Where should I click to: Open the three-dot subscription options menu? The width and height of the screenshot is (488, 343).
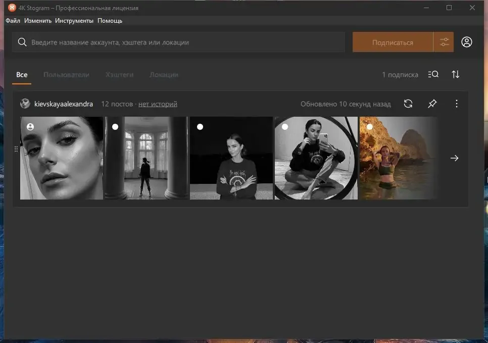(x=457, y=104)
